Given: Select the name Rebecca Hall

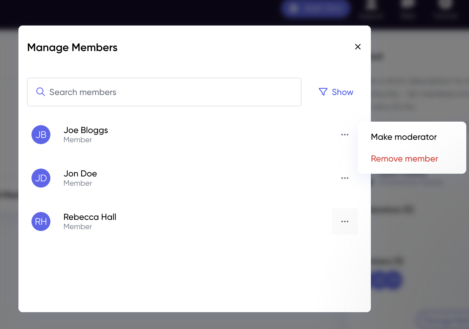Looking at the screenshot, I should tap(90, 217).
